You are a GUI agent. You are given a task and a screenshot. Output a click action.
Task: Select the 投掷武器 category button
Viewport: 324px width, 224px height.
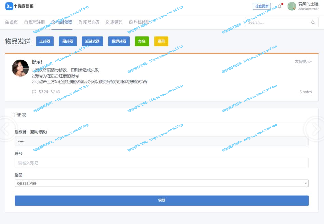pos(119,41)
